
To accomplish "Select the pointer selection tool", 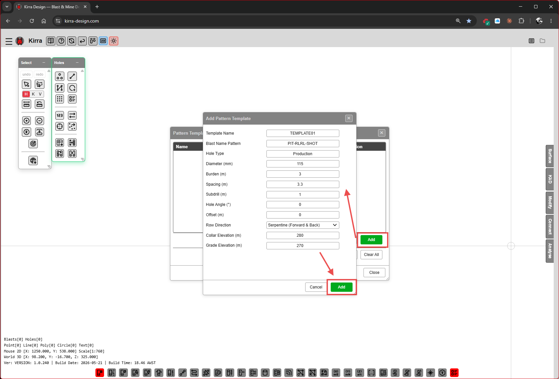I will point(27,84).
